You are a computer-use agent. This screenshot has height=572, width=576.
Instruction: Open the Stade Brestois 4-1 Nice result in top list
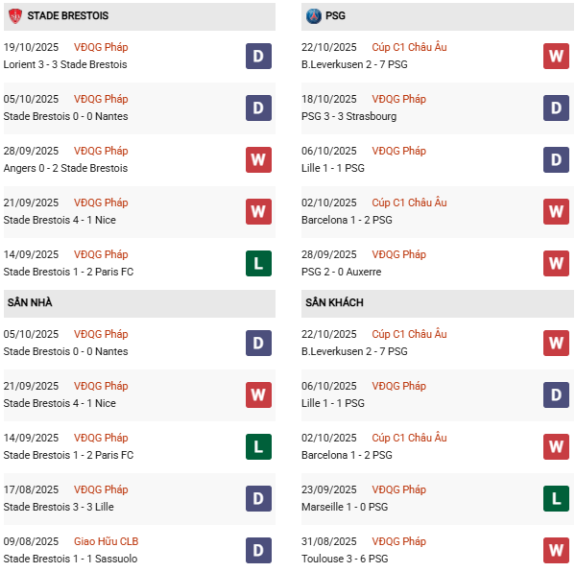[x=63, y=220]
